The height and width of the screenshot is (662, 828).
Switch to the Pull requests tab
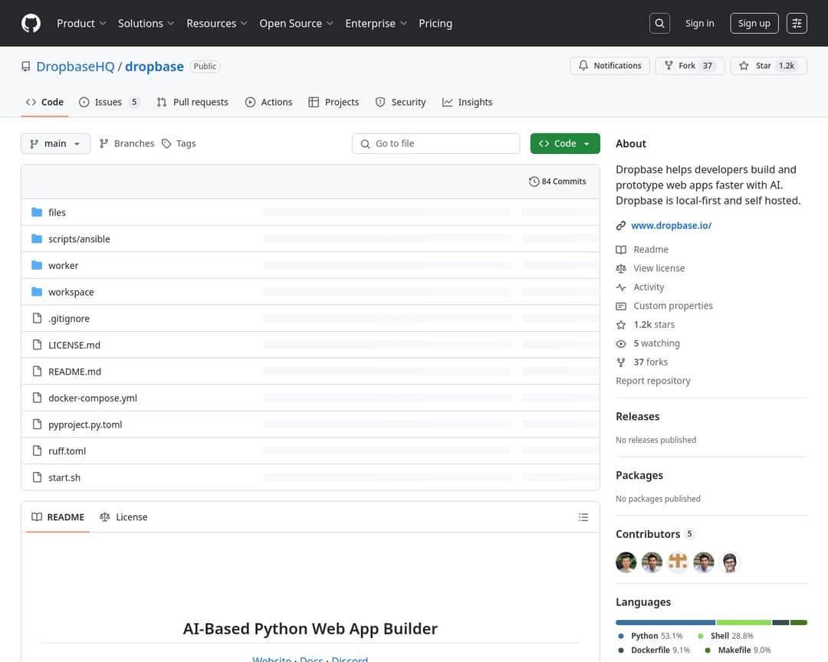pos(192,102)
